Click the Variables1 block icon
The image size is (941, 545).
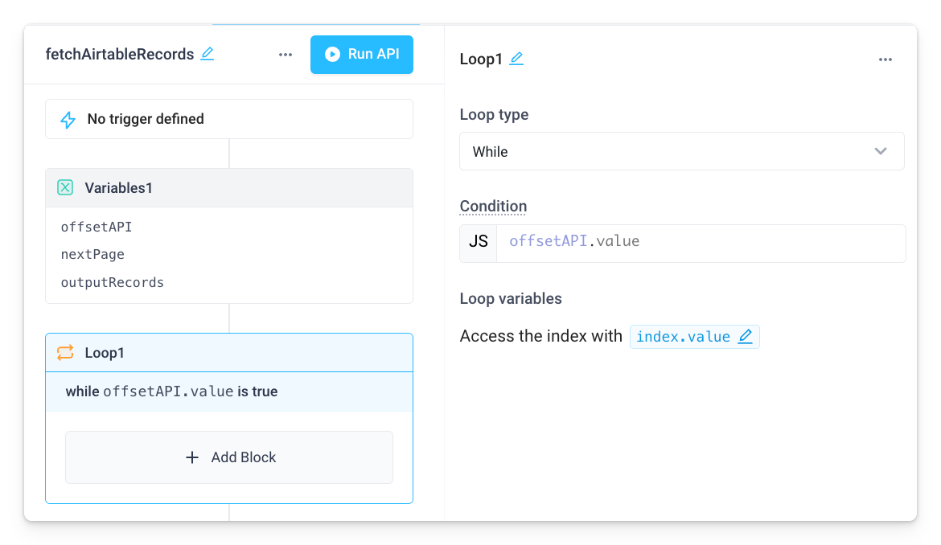tap(65, 187)
